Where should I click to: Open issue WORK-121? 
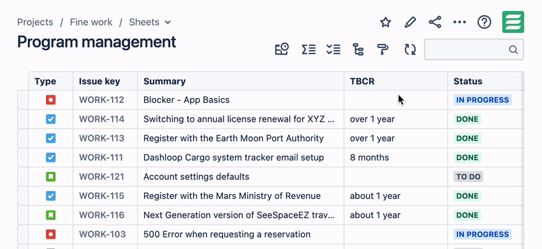point(102,177)
